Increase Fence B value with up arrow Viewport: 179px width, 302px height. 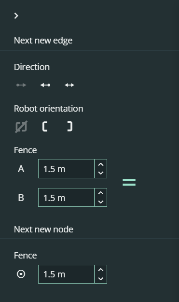[101, 193]
